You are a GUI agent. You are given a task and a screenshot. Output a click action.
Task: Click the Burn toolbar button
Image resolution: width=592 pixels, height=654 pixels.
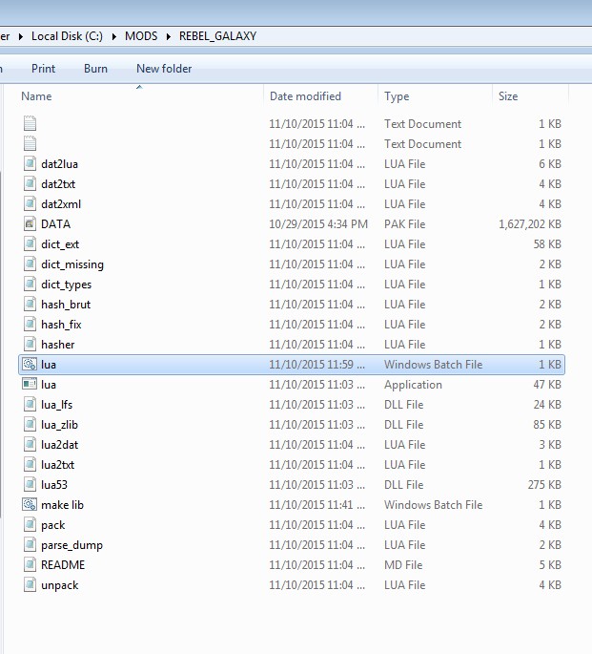point(95,69)
